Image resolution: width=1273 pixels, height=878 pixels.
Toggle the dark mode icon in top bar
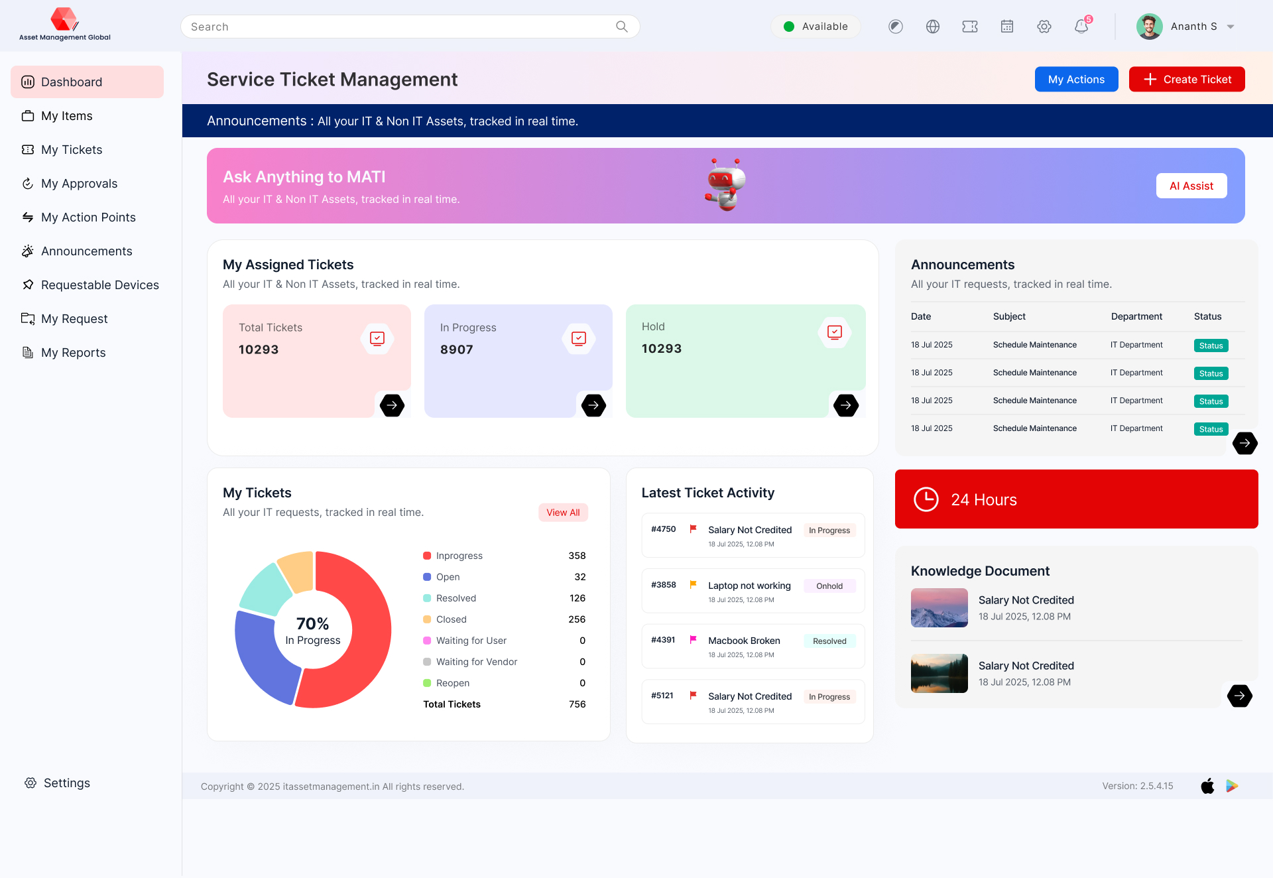coord(895,27)
